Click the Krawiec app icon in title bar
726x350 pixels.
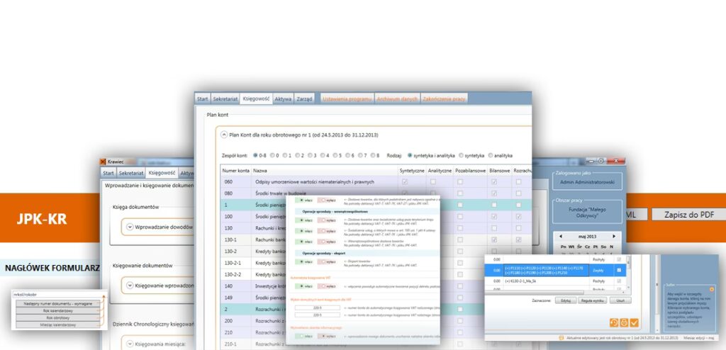[x=104, y=162]
